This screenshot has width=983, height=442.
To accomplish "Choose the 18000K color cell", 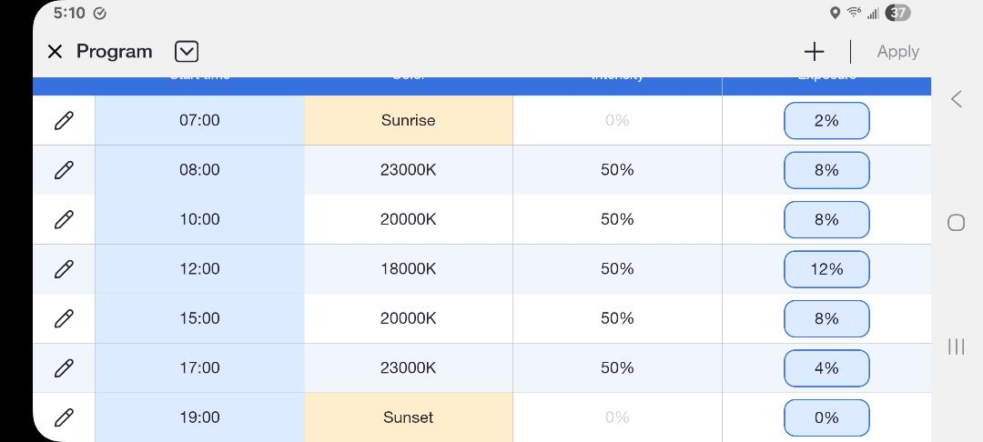I will click(408, 268).
